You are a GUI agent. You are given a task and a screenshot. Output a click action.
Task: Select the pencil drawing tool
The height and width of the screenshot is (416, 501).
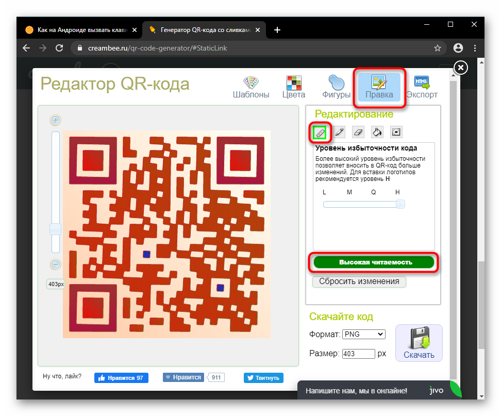tap(339, 132)
